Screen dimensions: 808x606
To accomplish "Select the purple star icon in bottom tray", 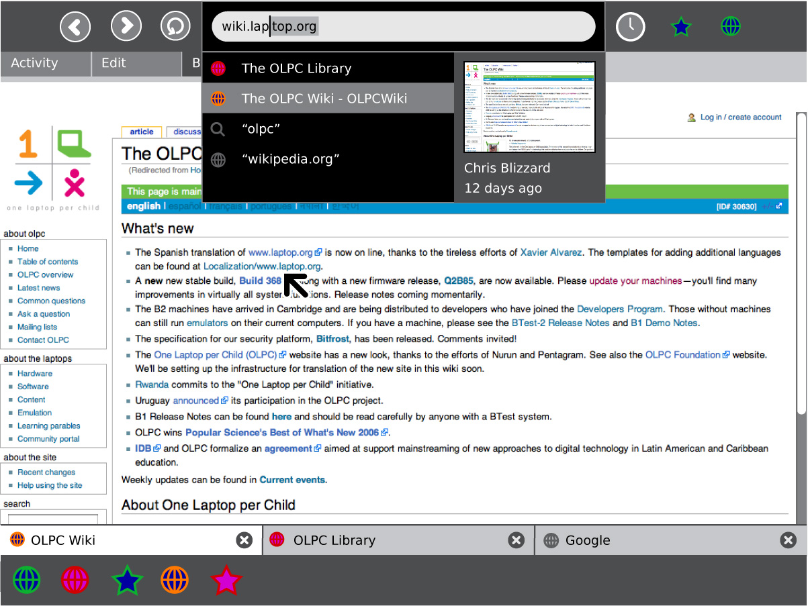I will click(x=226, y=580).
